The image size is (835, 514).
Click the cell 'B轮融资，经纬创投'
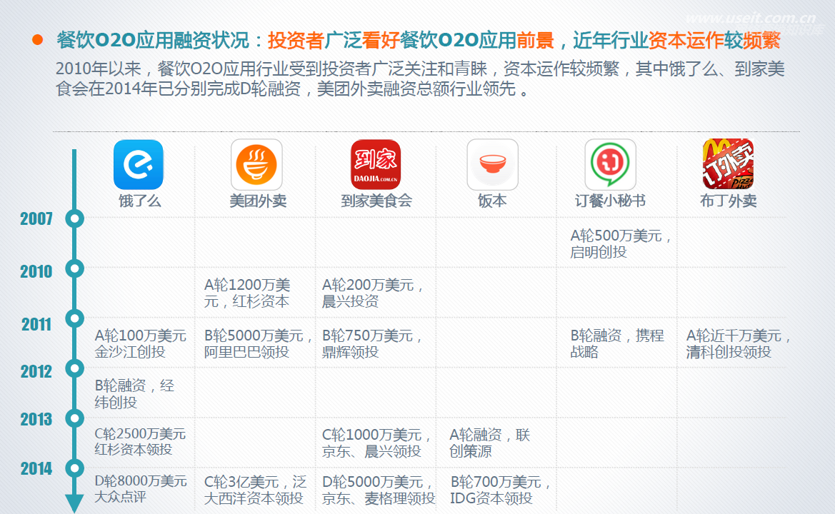(134, 394)
